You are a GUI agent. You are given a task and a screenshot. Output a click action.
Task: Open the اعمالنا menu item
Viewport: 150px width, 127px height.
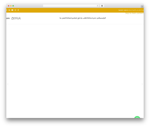69,18
